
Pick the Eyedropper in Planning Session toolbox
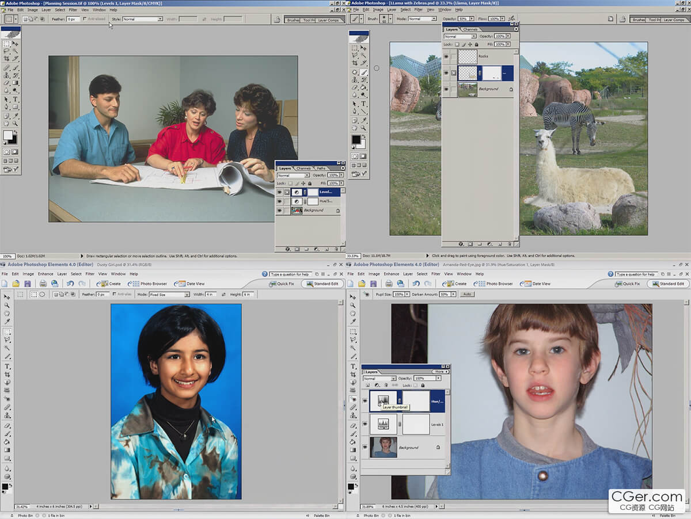click(x=16, y=116)
